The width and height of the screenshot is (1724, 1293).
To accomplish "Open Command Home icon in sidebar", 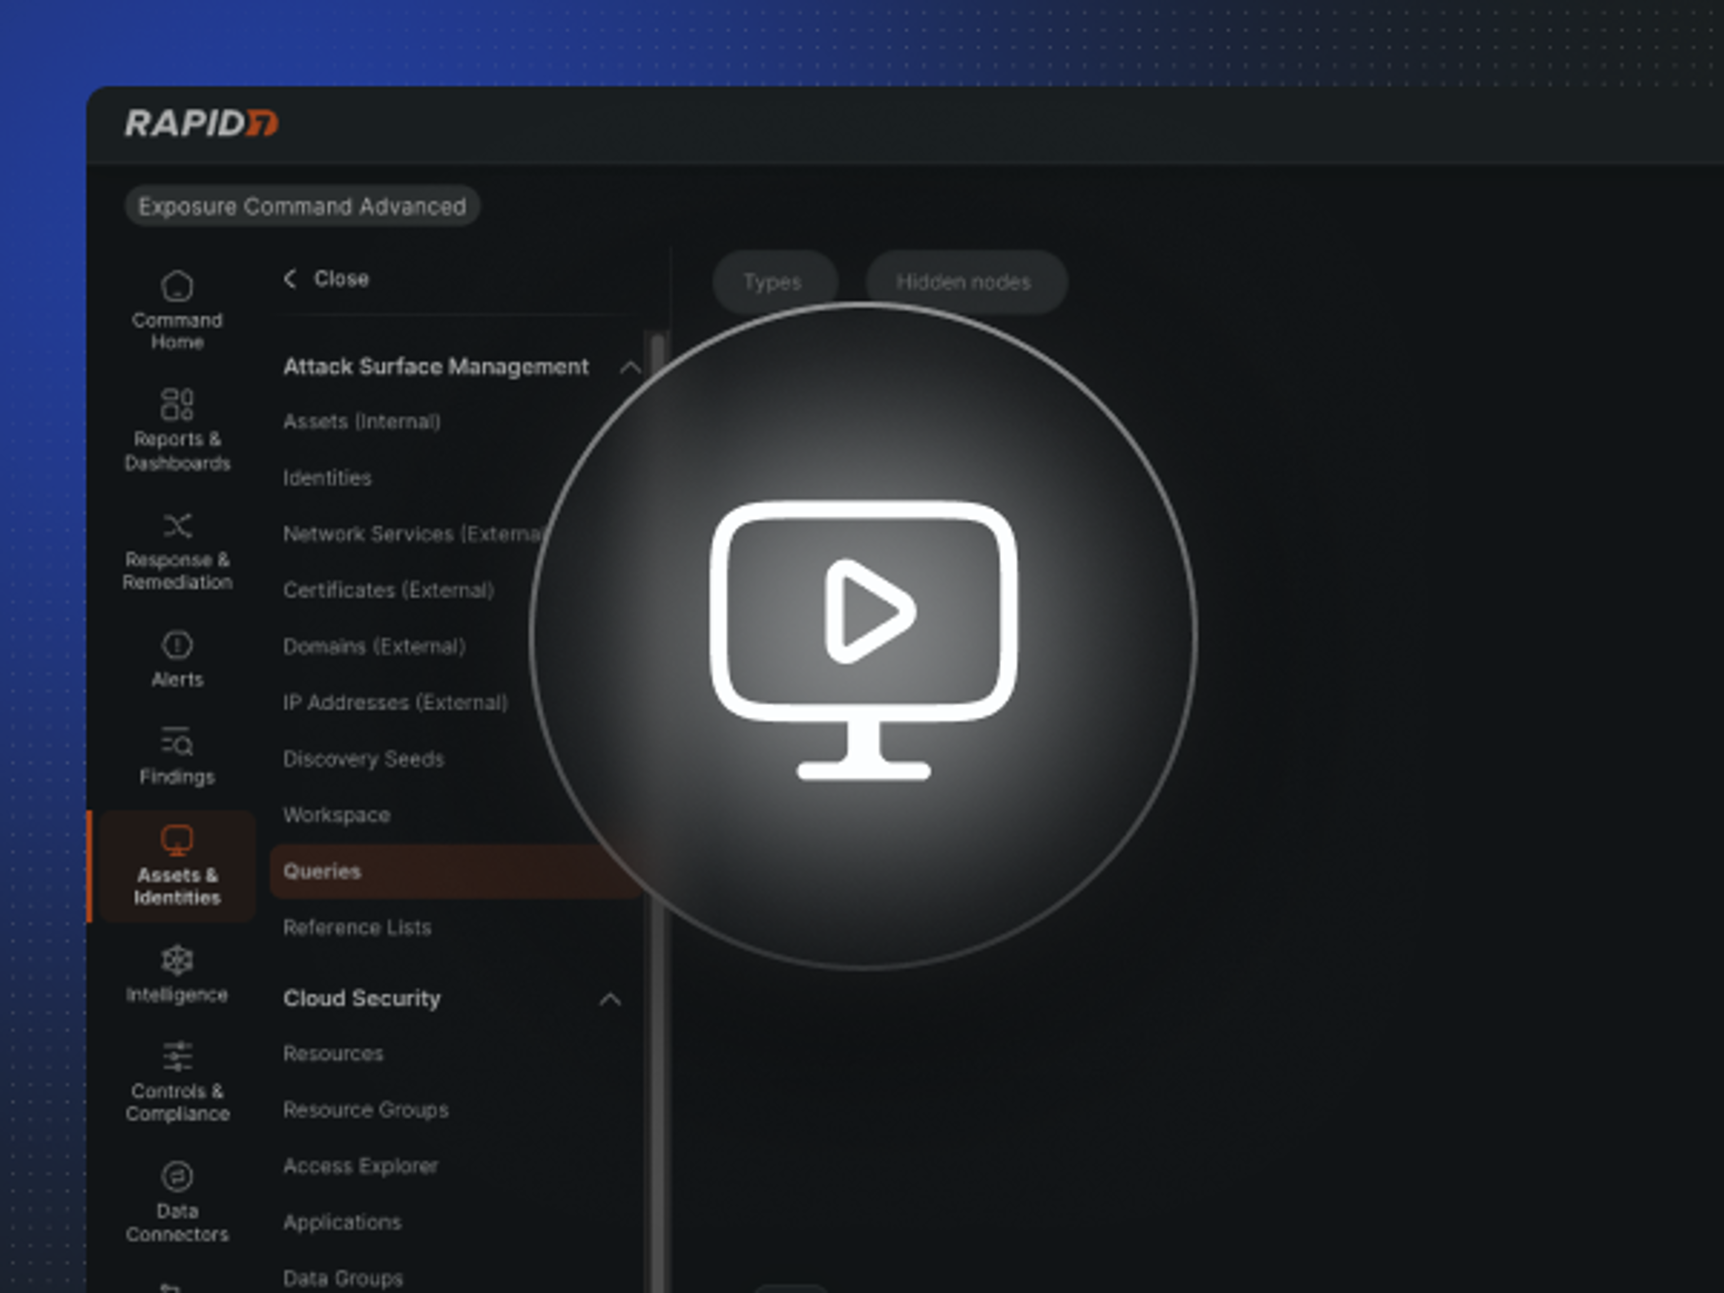I will pyautogui.click(x=177, y=286).
